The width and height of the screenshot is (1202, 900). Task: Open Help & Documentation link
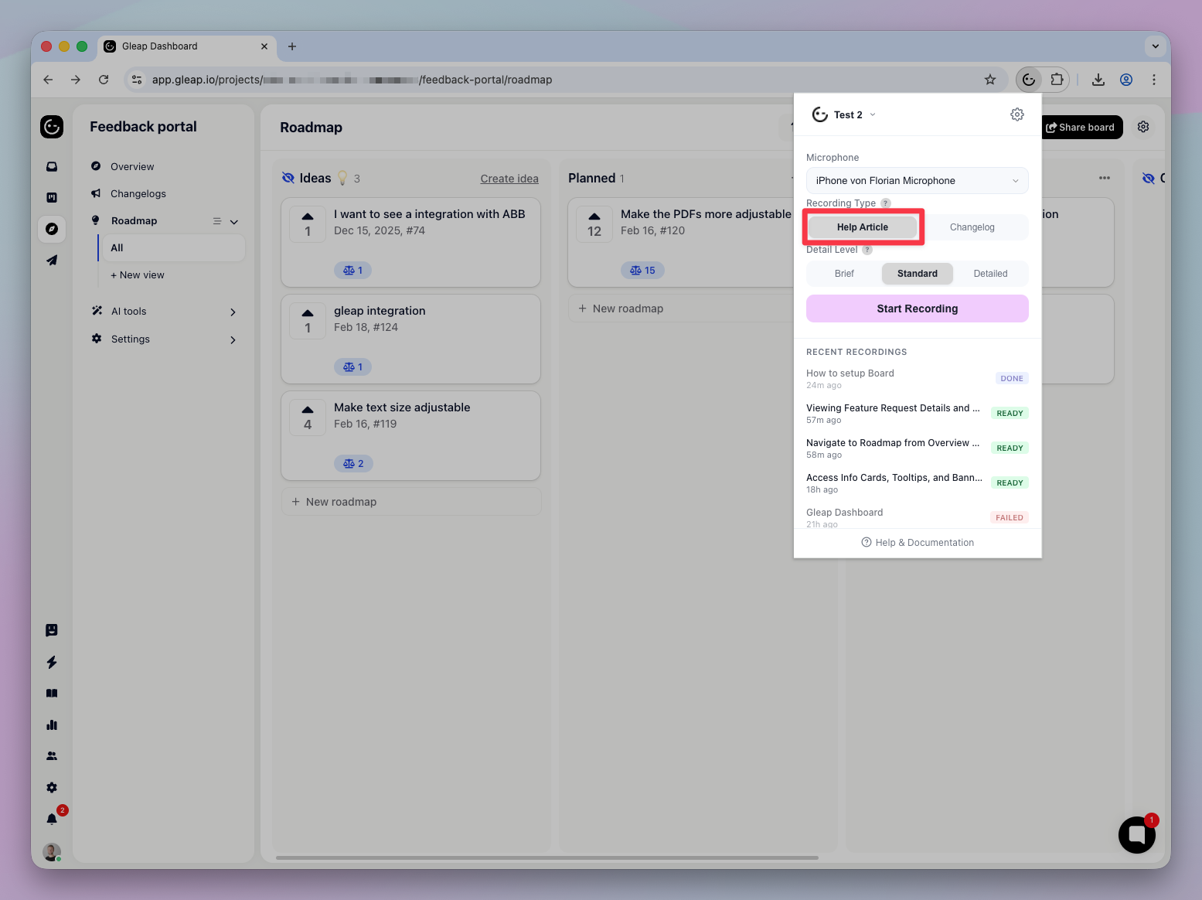(918, 543)
